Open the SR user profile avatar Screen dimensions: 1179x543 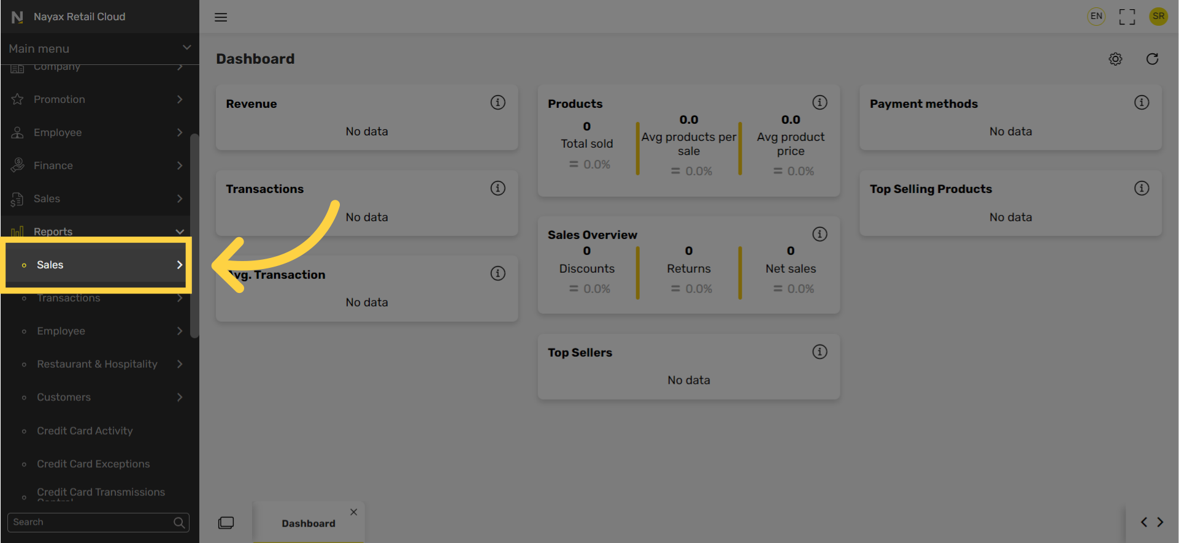pyautogui.click(x=1158, y=17)
